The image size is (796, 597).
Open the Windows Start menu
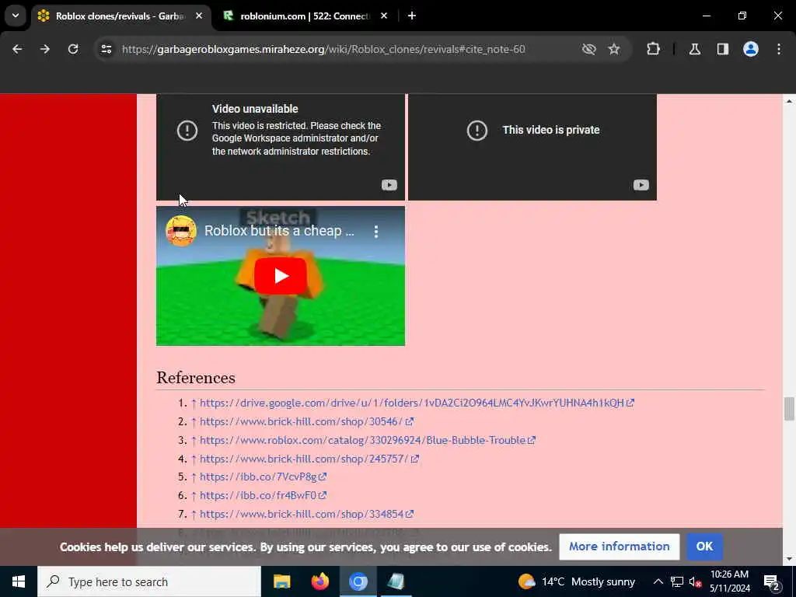[19, 581]
